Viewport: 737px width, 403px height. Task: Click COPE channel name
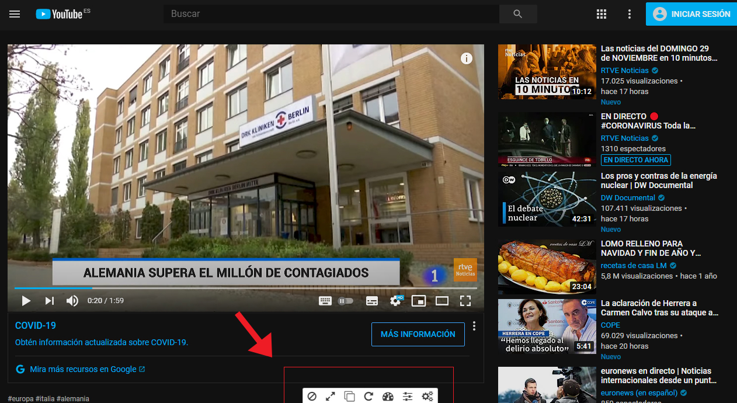tap(611, 325)
